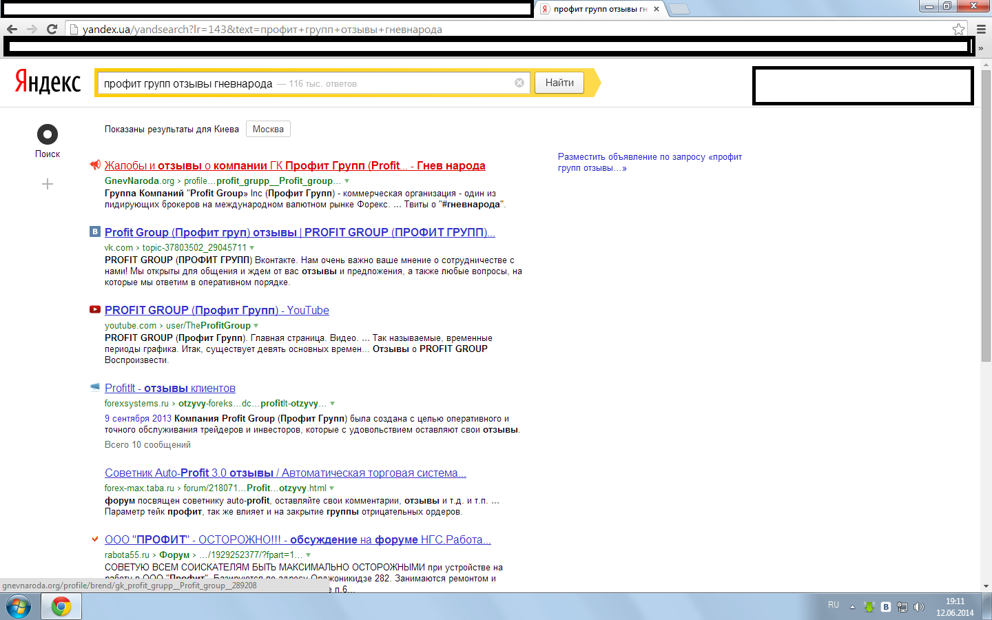Click the megaphone favicon of Гнев народа result

point(95,165)
